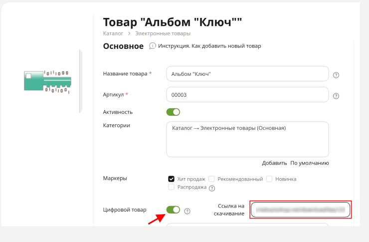
Task: Open instruction Как добавить новый товар
Action: (209, 46)
